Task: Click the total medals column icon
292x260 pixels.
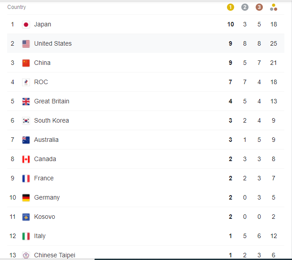Action: (274, 7)
